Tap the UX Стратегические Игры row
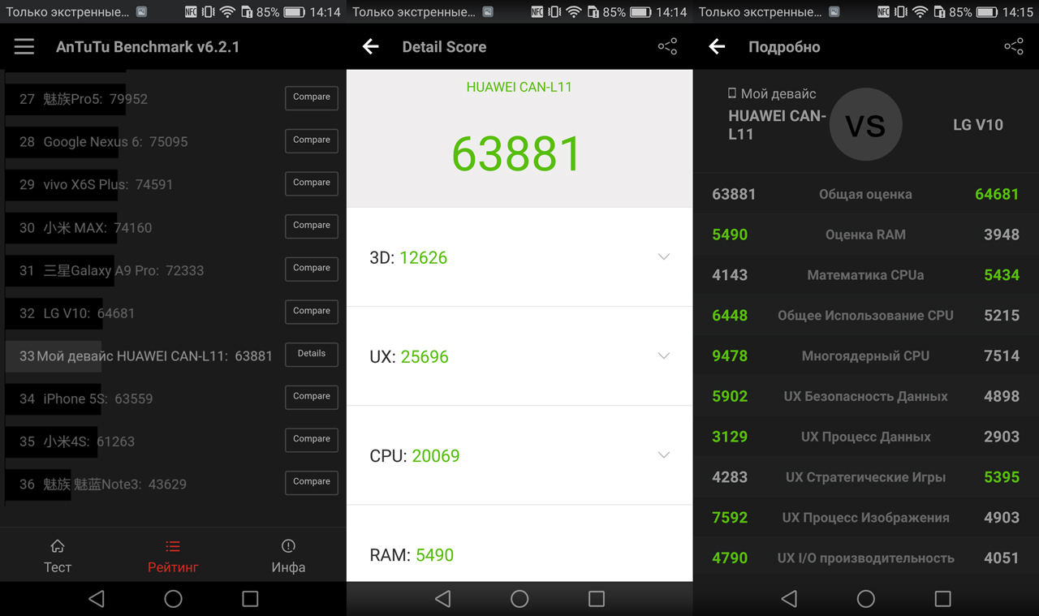This screenshot has height=616, width=1039. (x=866, y=477)
